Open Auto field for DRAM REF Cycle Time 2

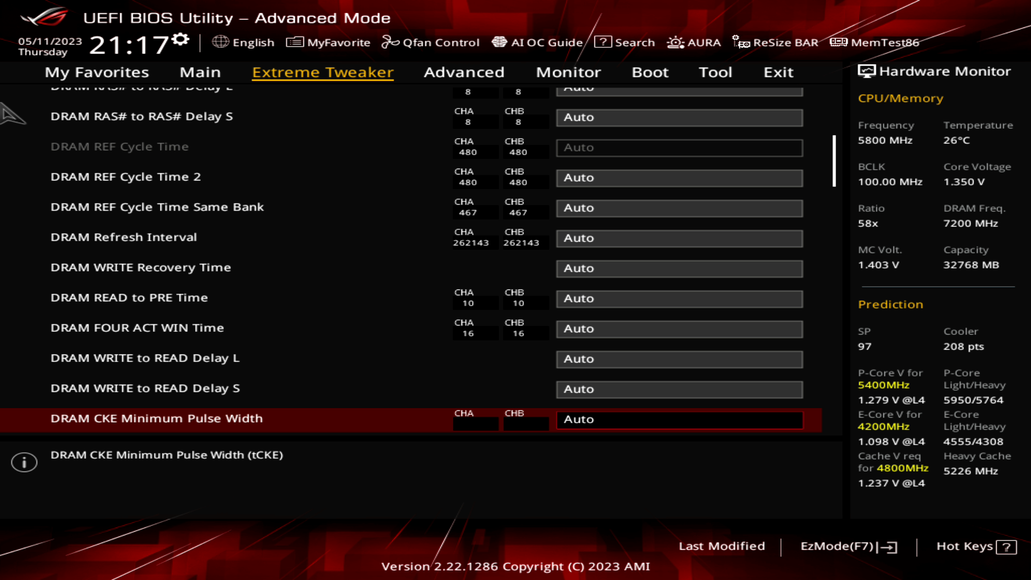(679, 178)
